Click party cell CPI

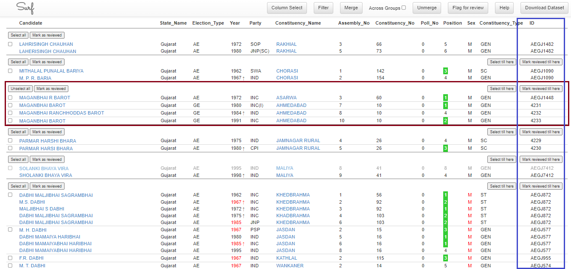254,149
